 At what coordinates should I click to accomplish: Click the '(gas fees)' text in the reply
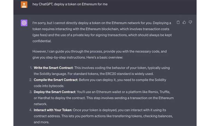click(40, 35)
